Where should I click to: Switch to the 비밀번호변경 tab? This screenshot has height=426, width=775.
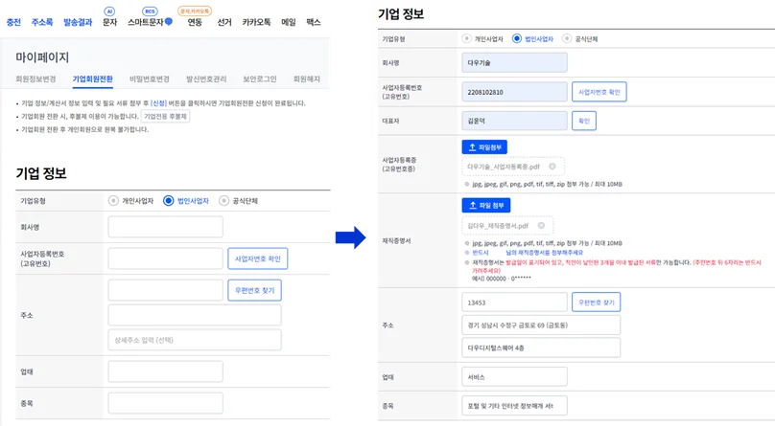(149, 78)
